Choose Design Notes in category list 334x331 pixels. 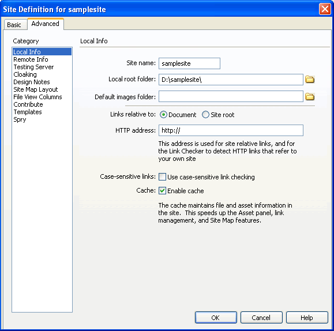pyautogui.click(x=32, y=82)
